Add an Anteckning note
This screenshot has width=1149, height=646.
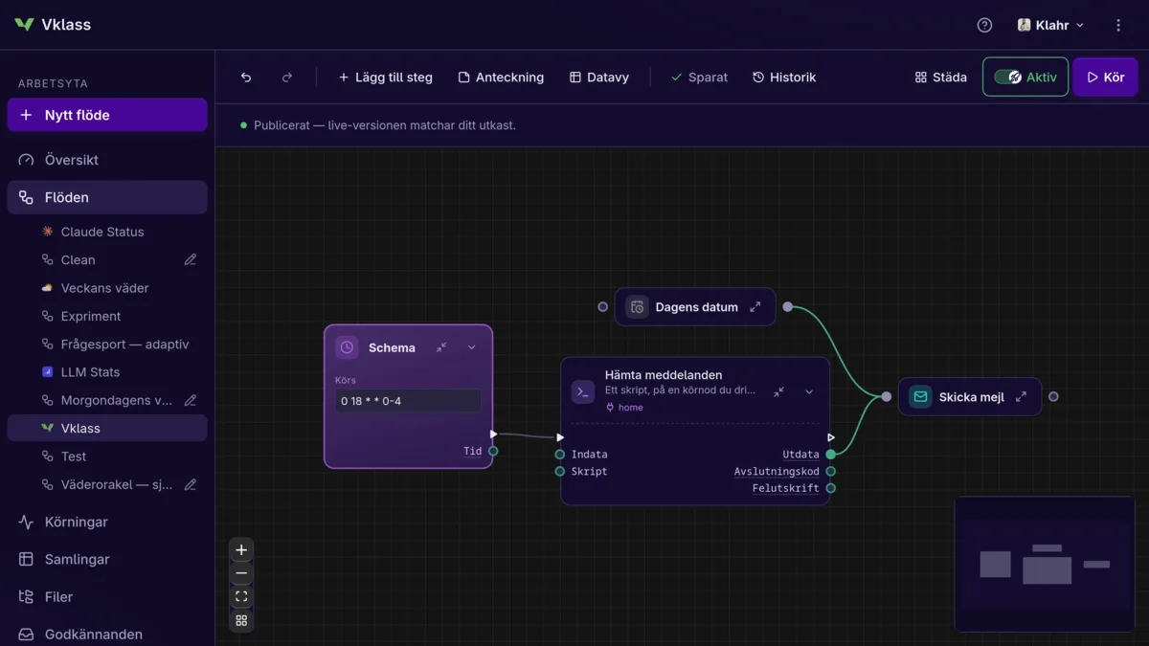tap(501, 78)
